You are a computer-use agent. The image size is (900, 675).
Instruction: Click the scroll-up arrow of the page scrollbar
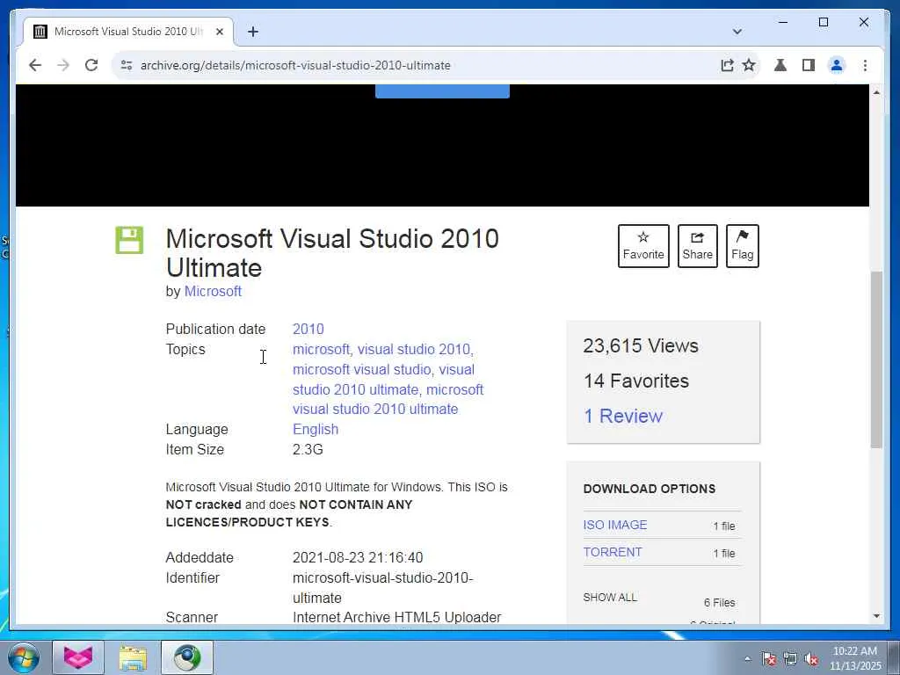pos(876,92)
